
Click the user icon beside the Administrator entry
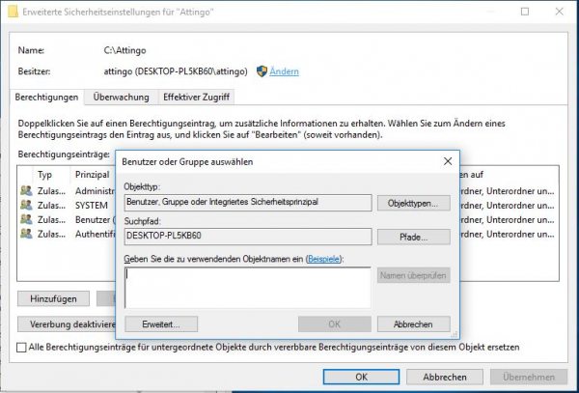(x=26, y=191)
